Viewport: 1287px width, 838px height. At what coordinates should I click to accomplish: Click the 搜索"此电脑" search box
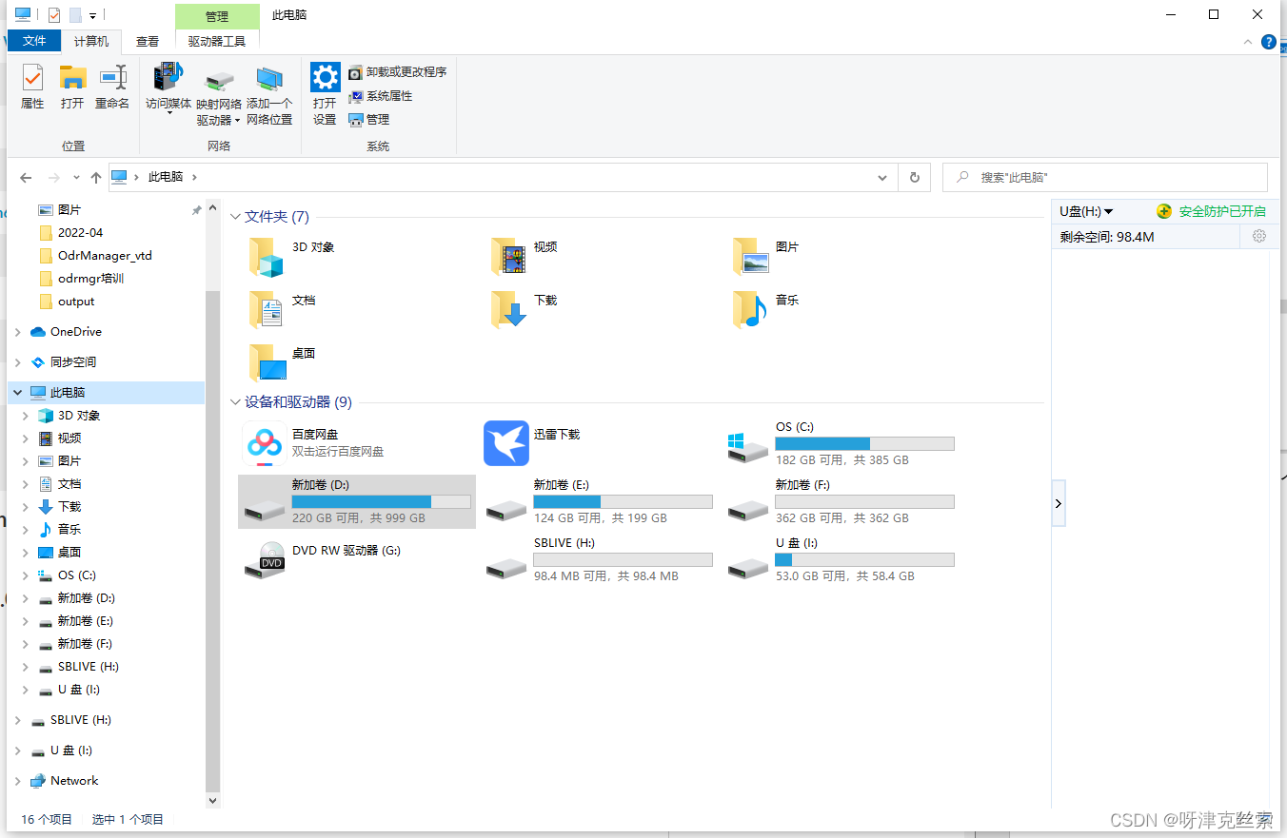[x=1104, y=178]
